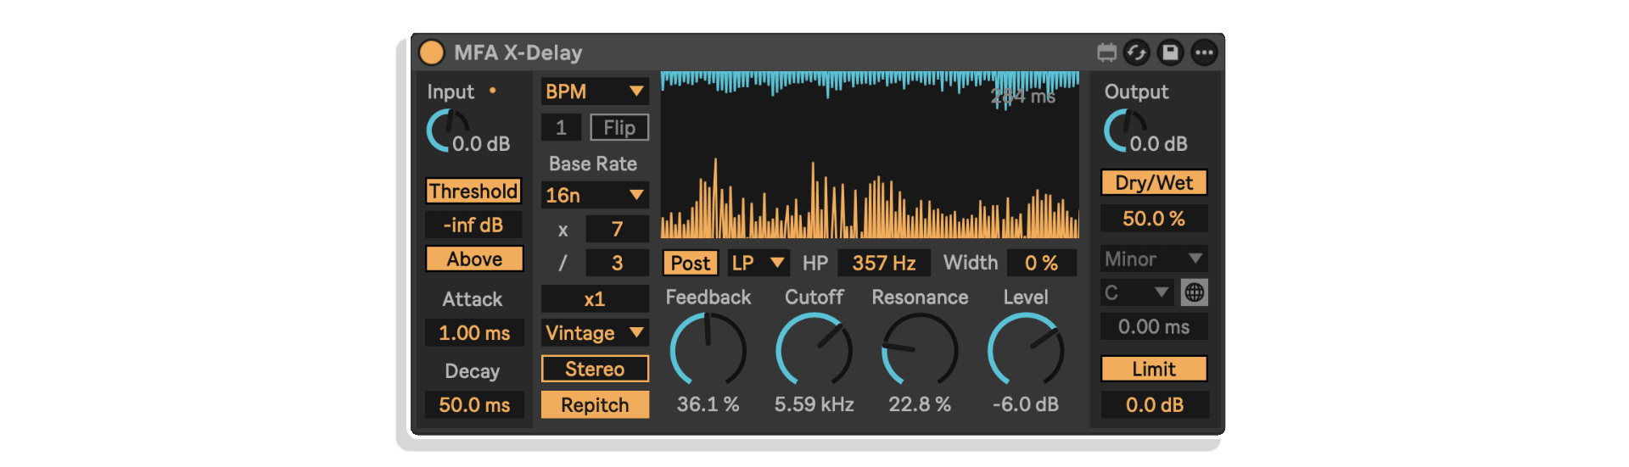Click the "36.1 %" Feedback value
1629x467 pixels.
tap(708, 404)
